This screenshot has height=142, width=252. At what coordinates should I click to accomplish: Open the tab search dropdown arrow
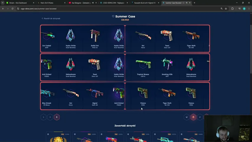(3, 3)
